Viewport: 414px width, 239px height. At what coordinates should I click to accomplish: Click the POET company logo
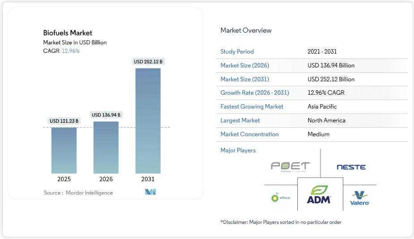pyautogui.click(x=290, y=167)
